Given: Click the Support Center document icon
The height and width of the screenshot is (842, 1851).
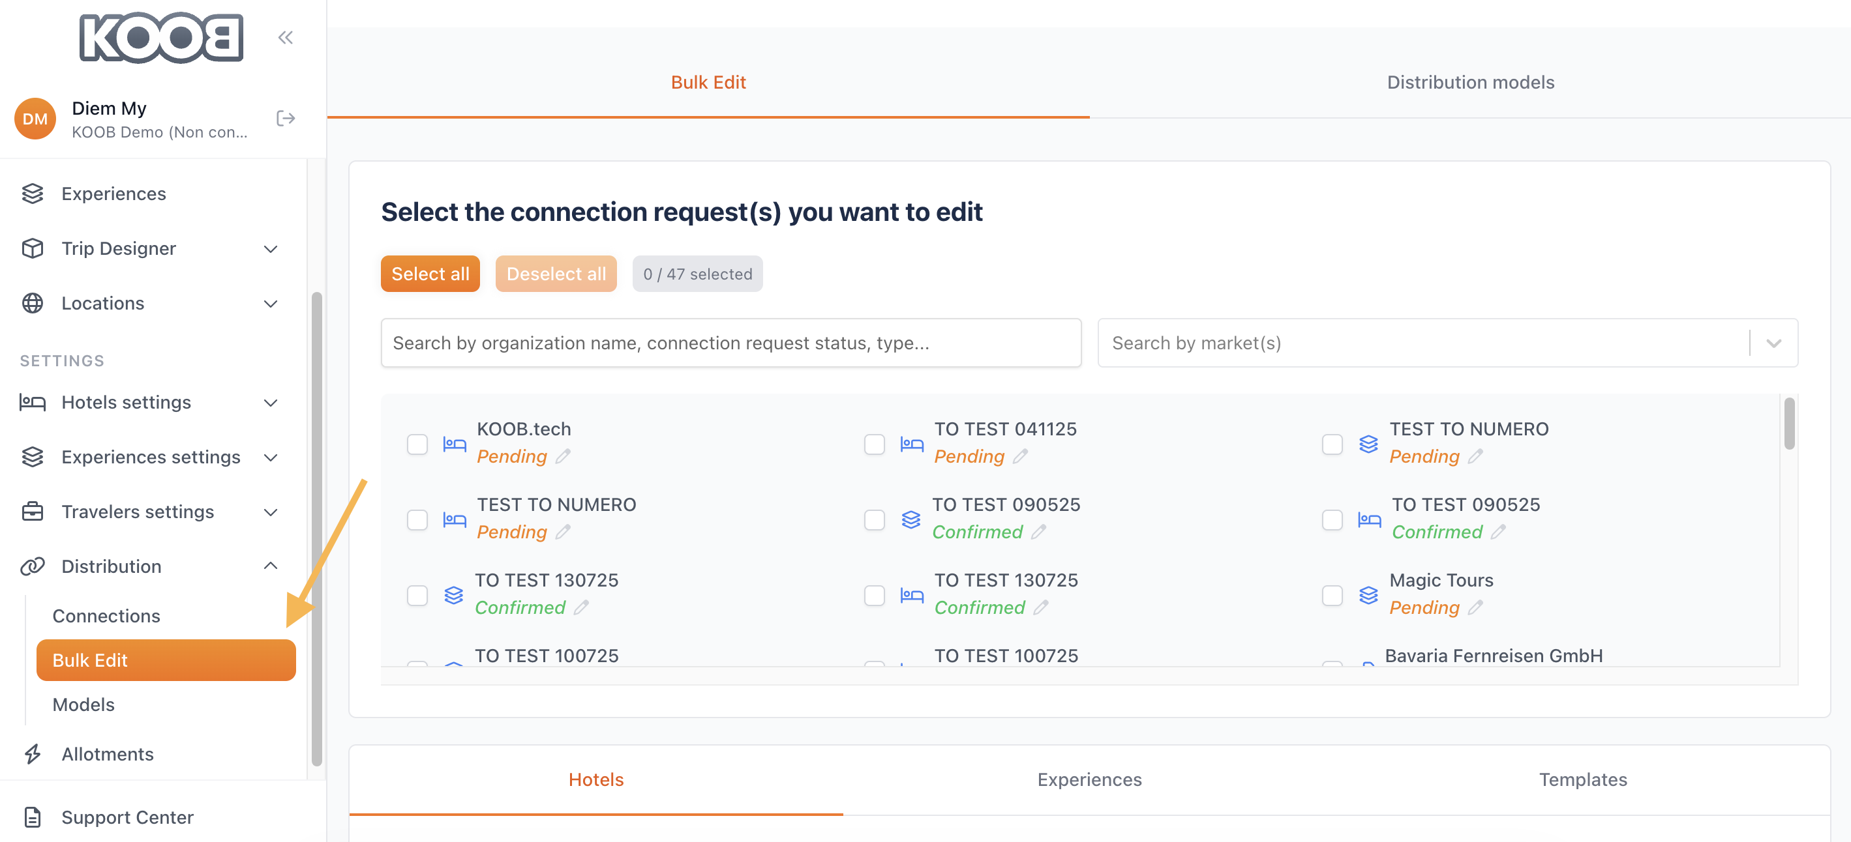Looking at the screenshot, I should coord(33,817).
